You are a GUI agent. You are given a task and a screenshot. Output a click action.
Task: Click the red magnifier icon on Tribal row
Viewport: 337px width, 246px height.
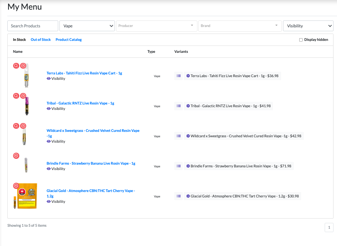[16, 96]
